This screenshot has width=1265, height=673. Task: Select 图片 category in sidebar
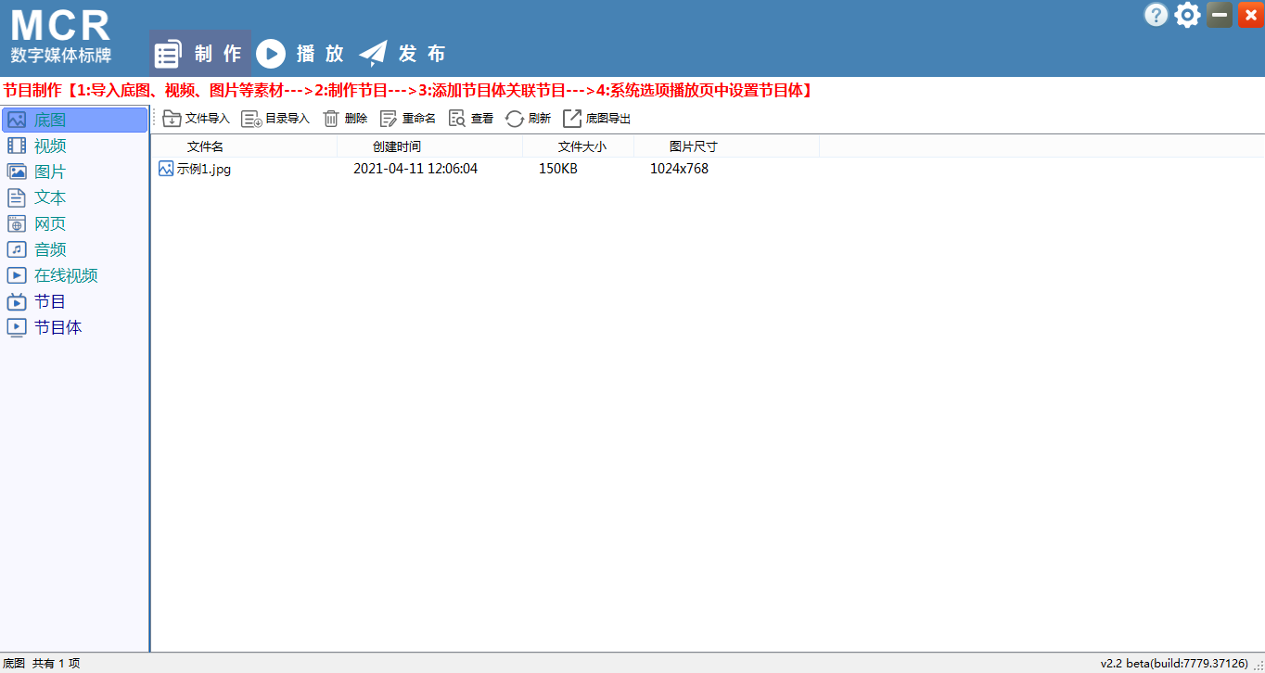50,171
